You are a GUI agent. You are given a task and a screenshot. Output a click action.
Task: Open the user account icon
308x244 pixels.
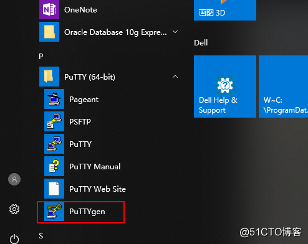pos(14,179)
